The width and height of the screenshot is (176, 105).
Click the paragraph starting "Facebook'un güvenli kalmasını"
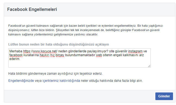pyautogui.click(x=86, y=30)
